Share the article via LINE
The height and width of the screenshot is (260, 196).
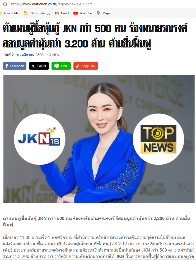61,66
